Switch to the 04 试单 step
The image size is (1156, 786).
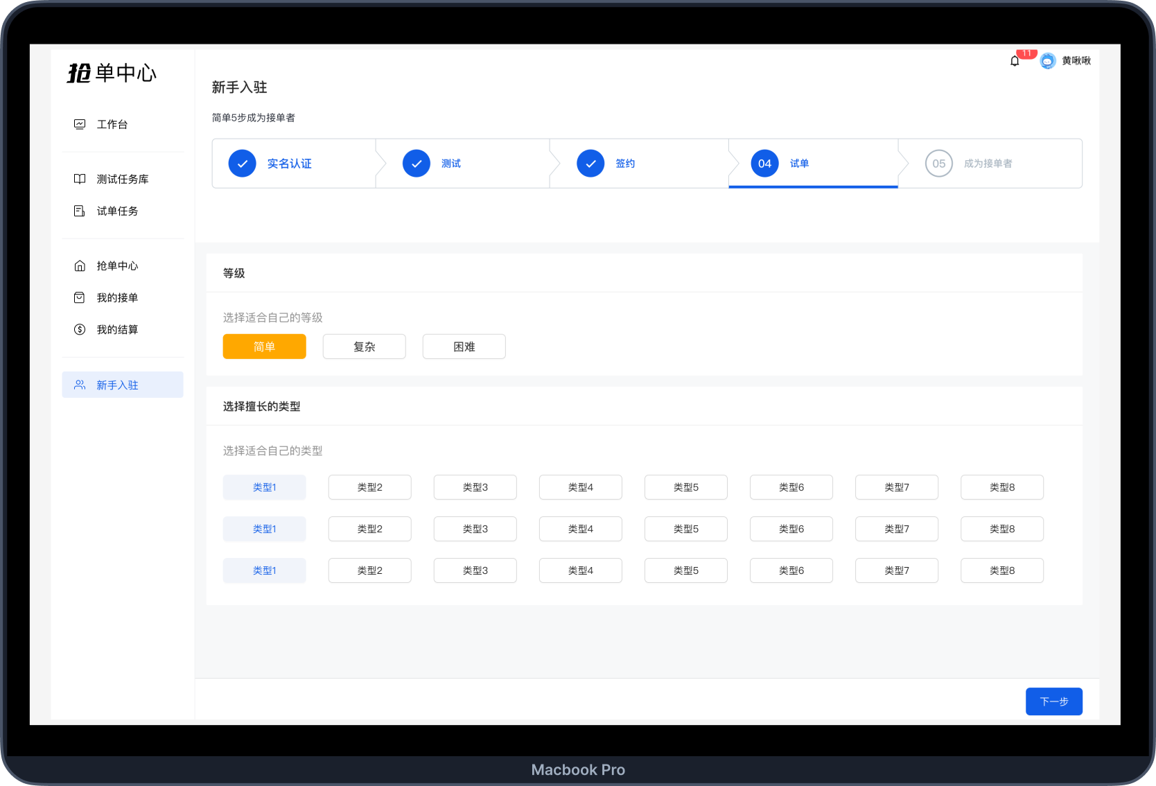click(798, 164)
